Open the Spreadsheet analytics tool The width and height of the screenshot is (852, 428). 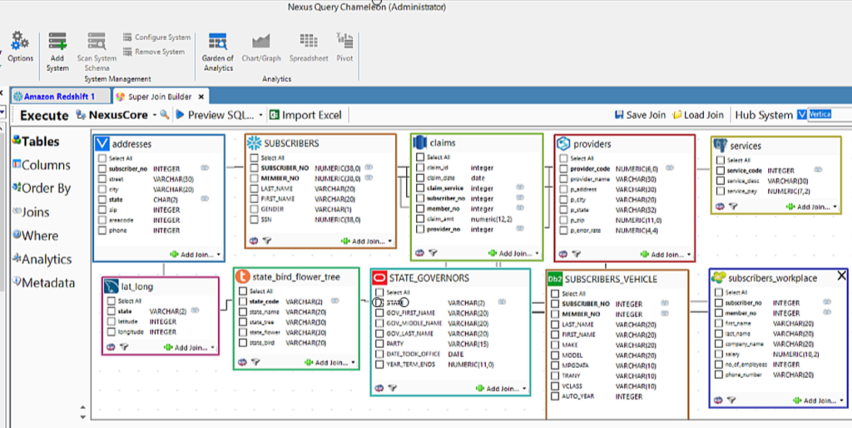click(x=309, y=42)
